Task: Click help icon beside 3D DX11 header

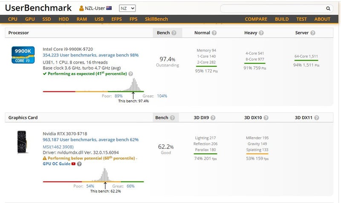Action: (x=316, y=118)
